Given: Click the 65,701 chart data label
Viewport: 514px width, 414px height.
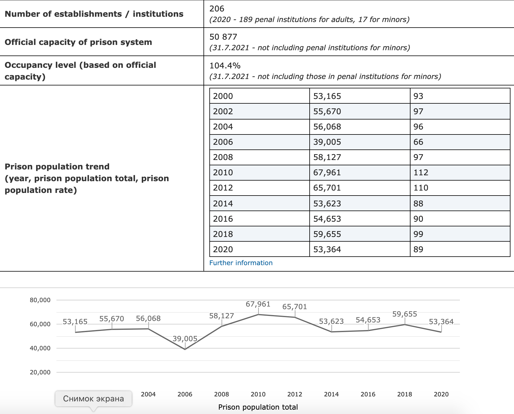Looking at the screenshot, I should coord(294,307).
